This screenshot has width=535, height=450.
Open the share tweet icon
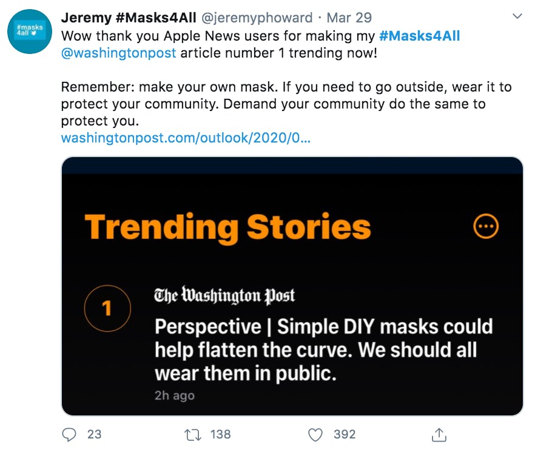coord(439,434)
